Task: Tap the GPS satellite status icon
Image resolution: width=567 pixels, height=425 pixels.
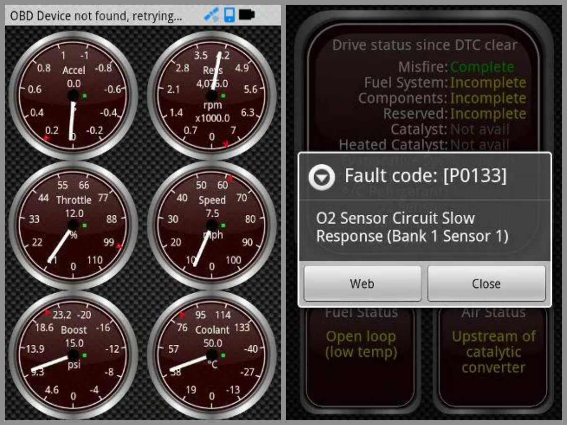Action: (x=211, y=15)
